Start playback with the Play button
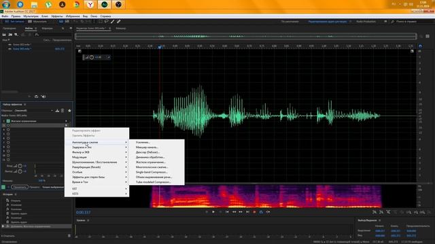Screen dimensions: 435x244 pyautogui.click(x=213, y=212)
